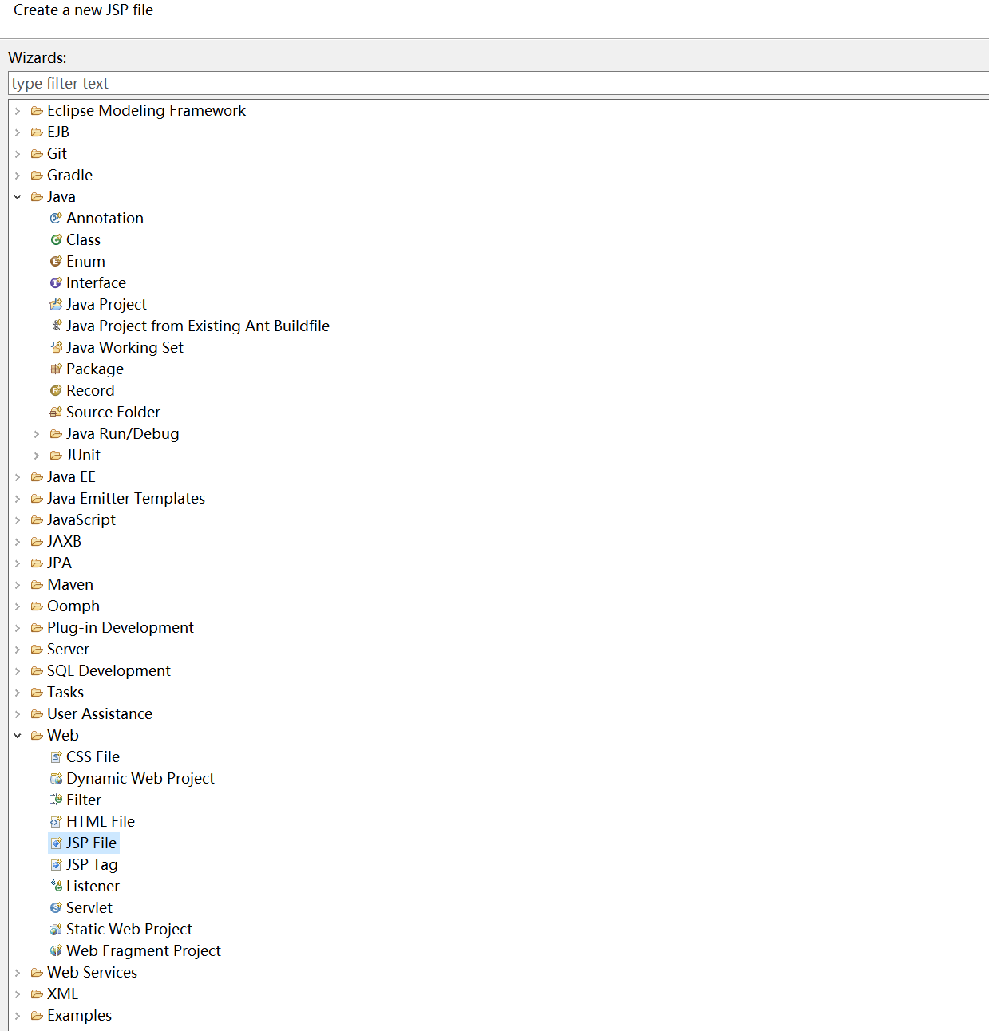Viewport: 989px width, 1031px height.
Task: Expand the EJB category
Action: click(x=18, y=132)
